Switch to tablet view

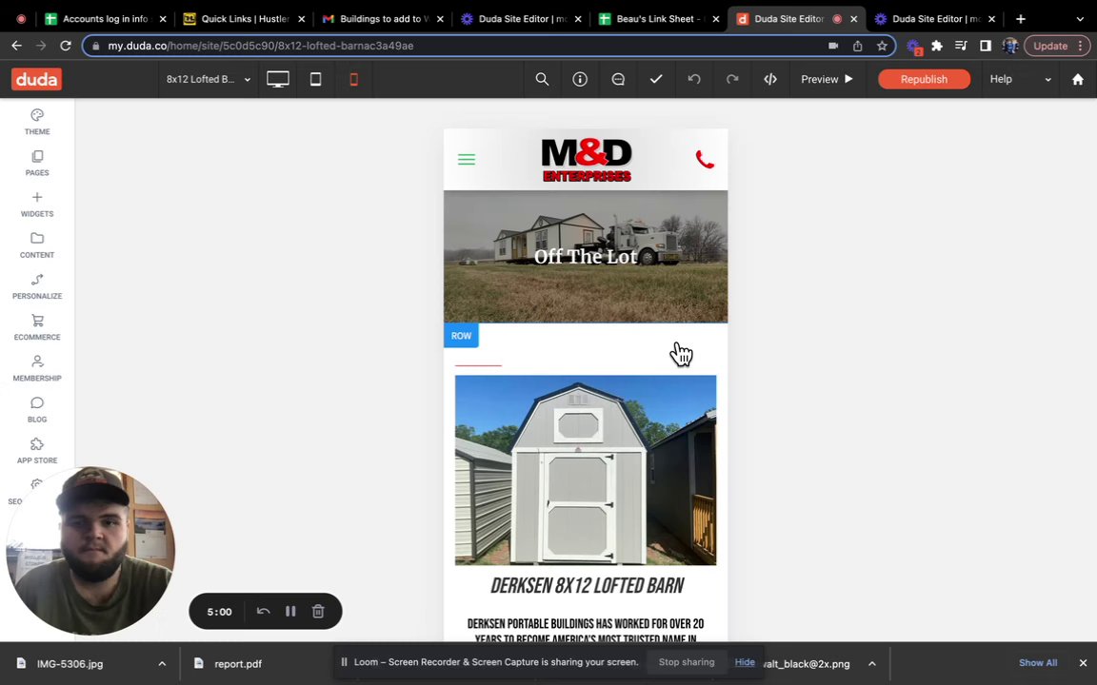pos(315,79)
